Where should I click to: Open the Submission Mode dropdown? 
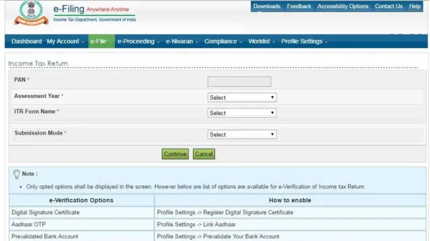242,135
